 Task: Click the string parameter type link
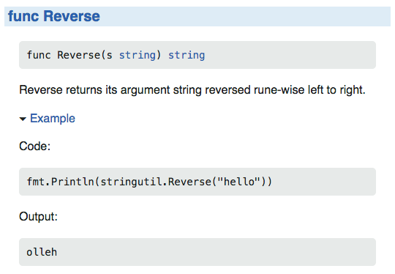[x=138, y=55]
